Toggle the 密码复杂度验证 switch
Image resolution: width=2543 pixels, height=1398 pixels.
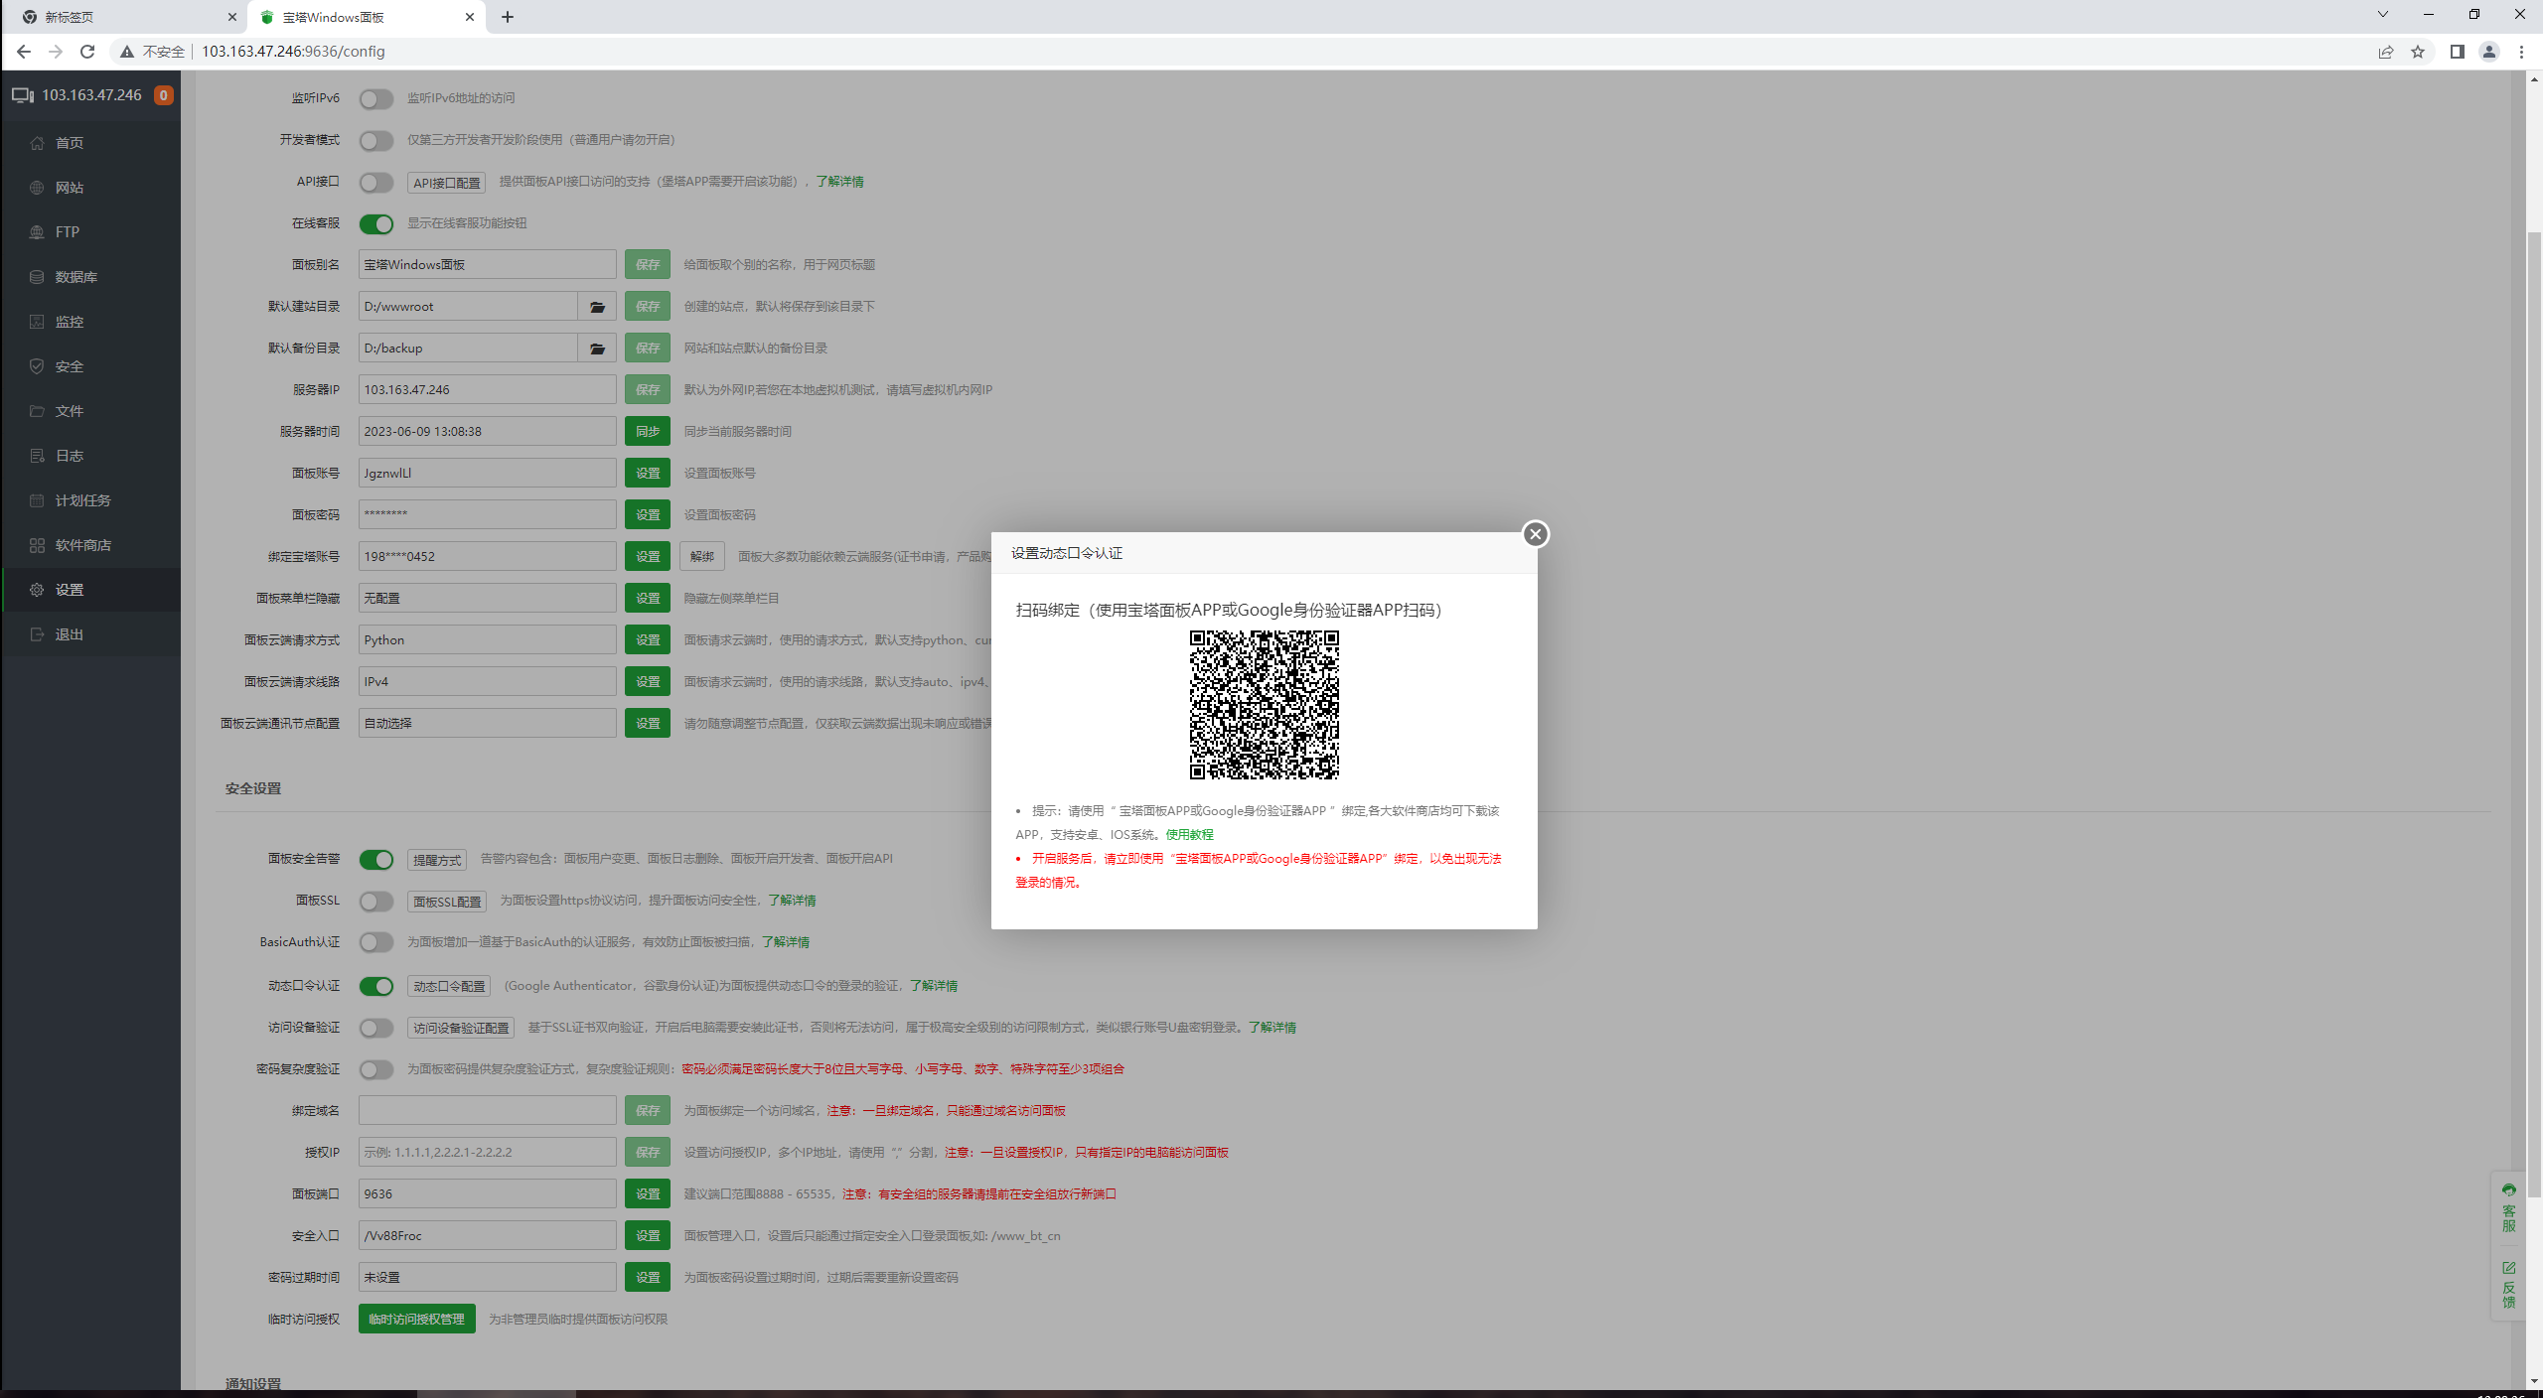coord(376,1069)
